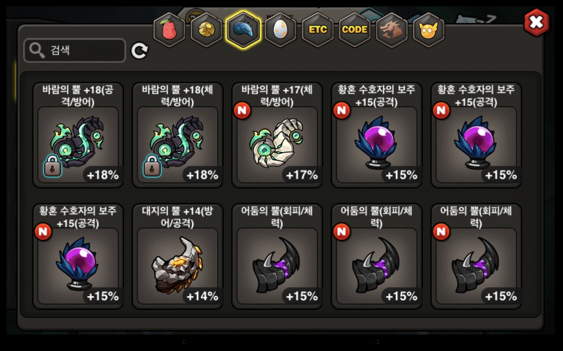
Task: Close the inventory with the red X
Action: (536, 22)
